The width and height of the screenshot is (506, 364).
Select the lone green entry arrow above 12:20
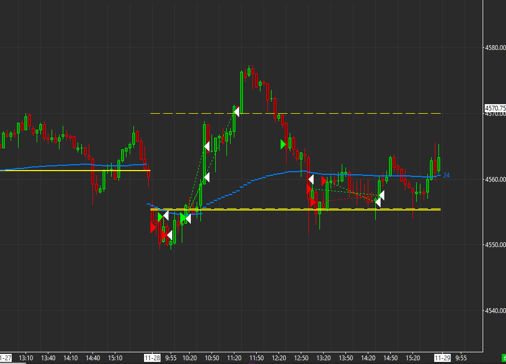[x=283, y=144]
